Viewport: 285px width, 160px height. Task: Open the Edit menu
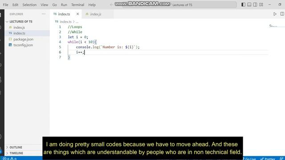(15, 5)
